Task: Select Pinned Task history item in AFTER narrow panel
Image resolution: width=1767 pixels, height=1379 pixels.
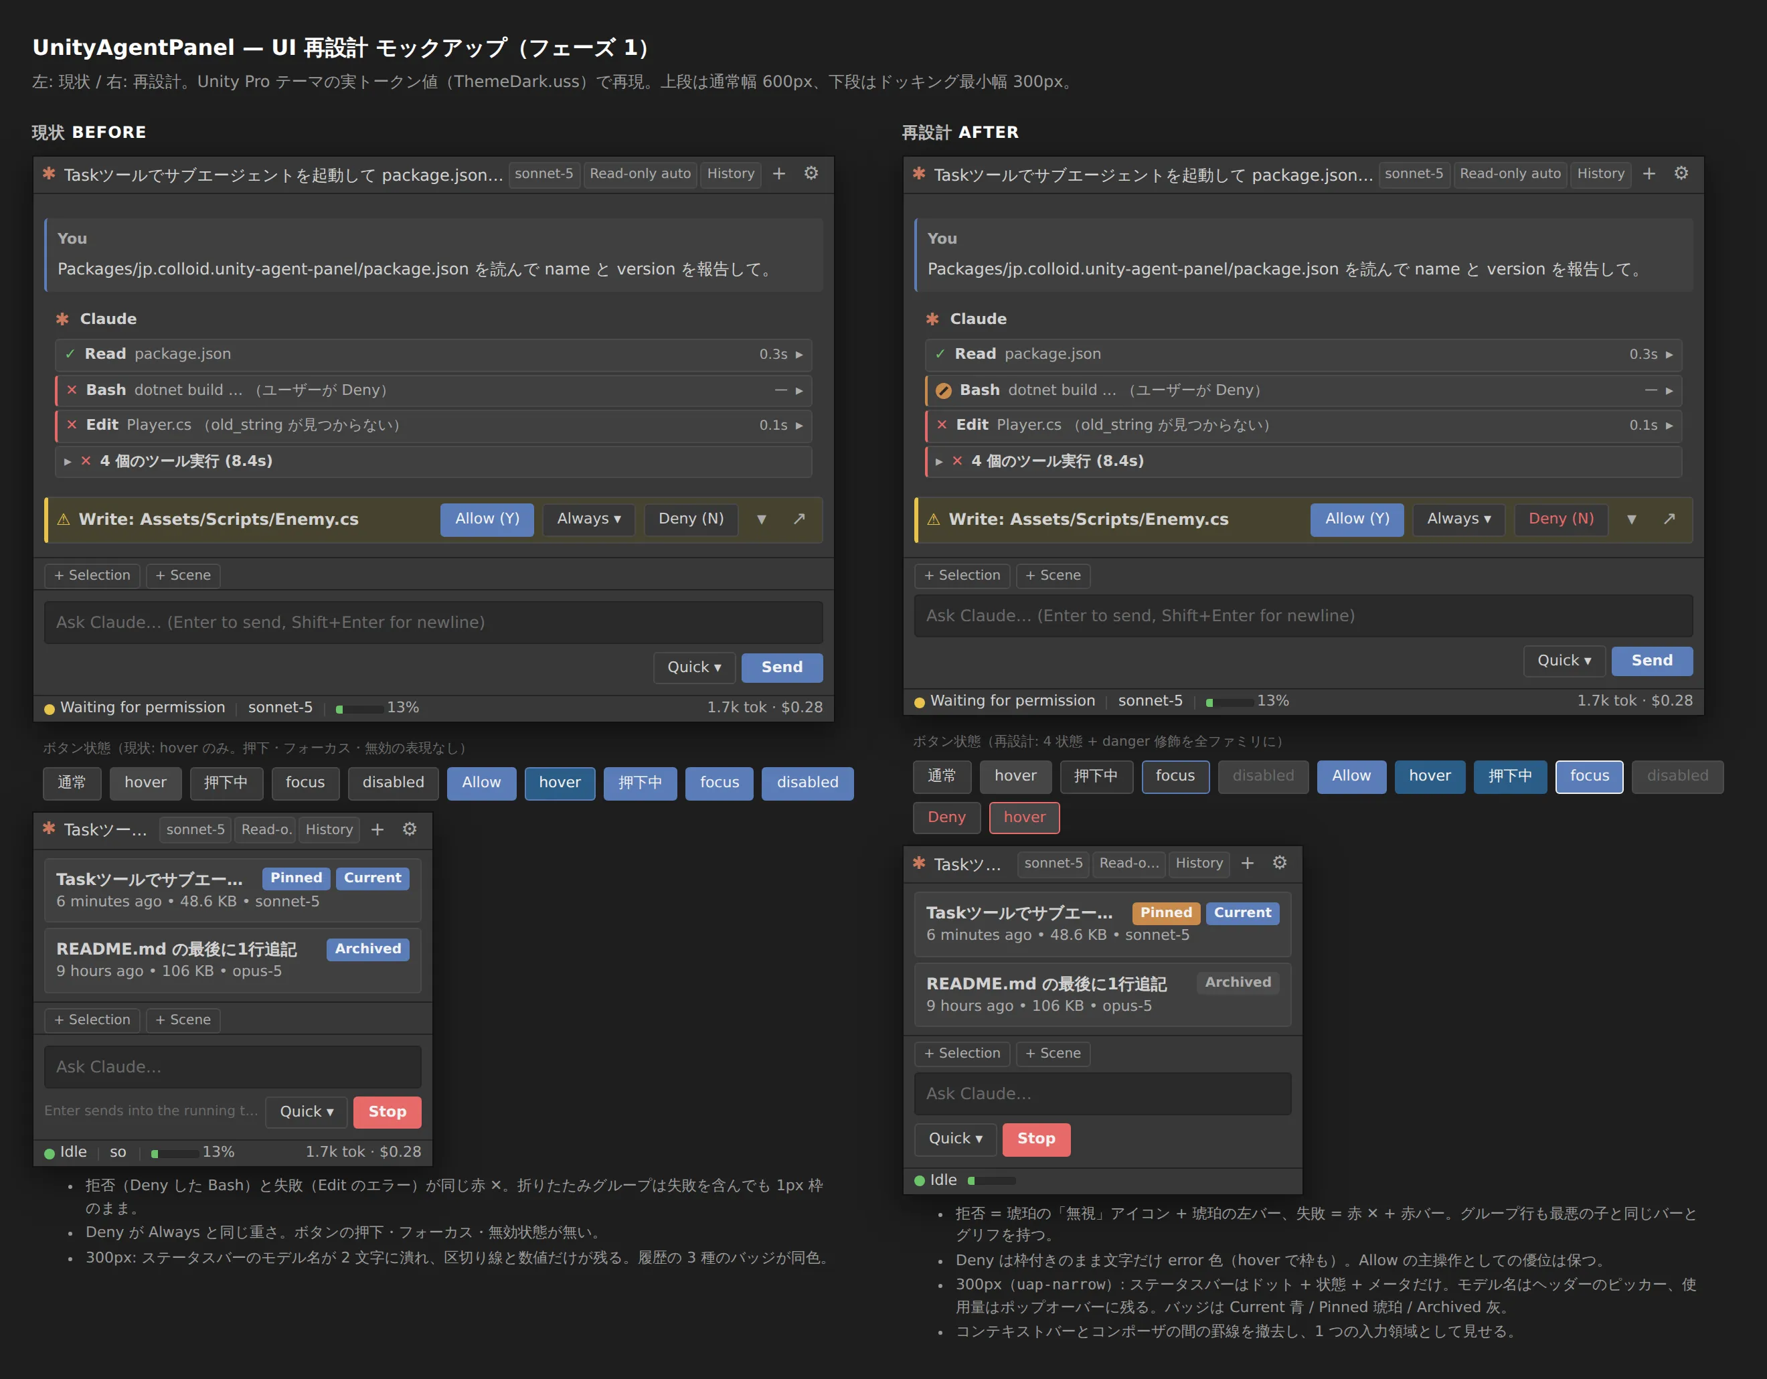Action: 1103,924
